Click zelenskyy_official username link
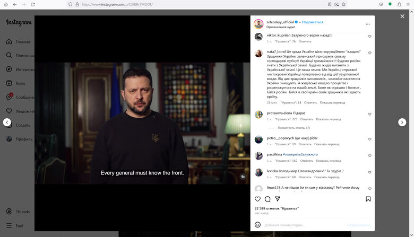414x237 pixels. click(280, 22)
